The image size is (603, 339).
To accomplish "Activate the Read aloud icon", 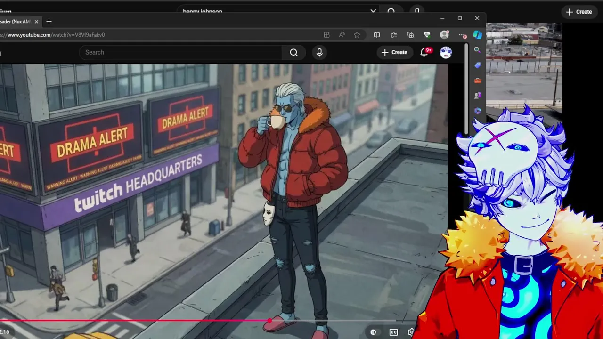I will click(x=342, y=35).
